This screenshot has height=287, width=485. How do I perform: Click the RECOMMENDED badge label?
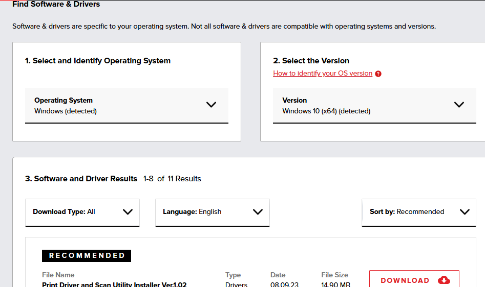coord(87,255)
